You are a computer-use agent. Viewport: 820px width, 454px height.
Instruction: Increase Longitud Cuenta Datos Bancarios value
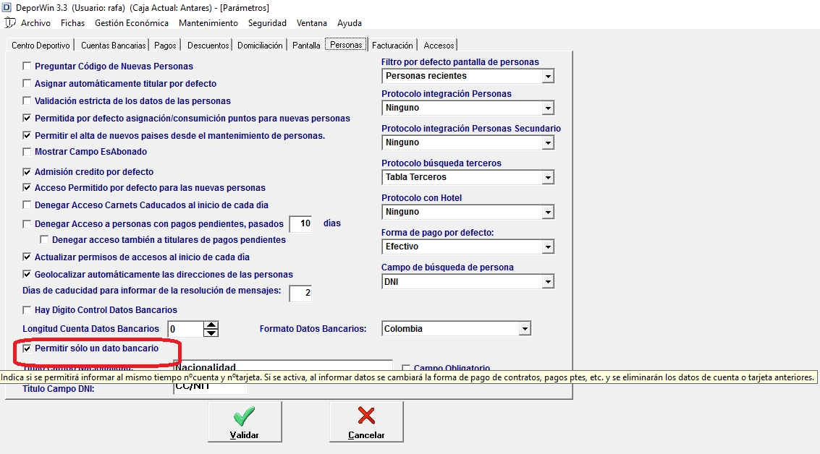point(211,325)
